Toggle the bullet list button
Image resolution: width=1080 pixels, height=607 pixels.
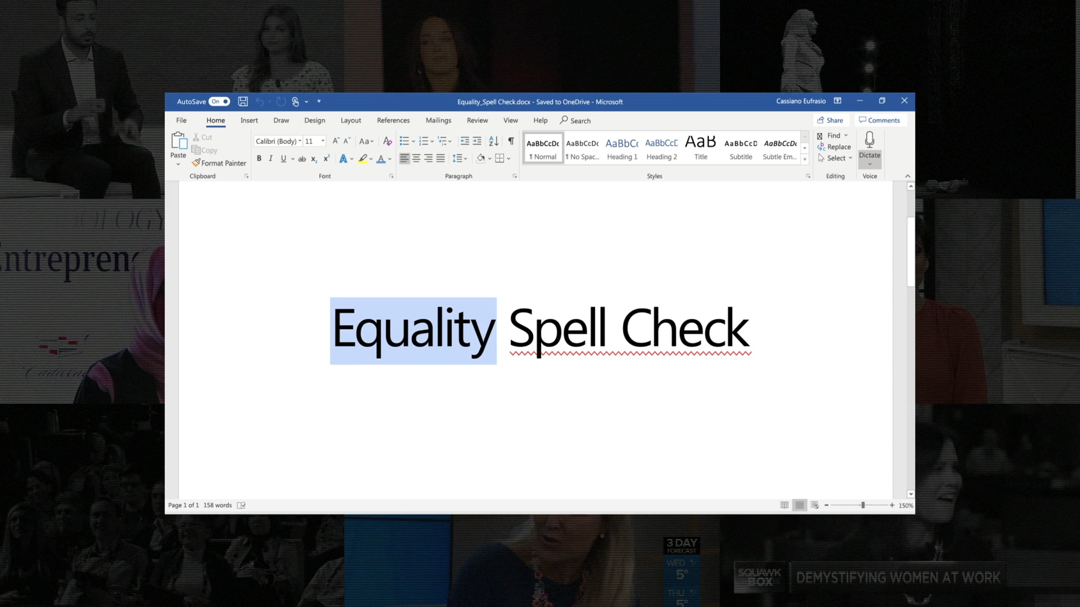coord(404,141)
